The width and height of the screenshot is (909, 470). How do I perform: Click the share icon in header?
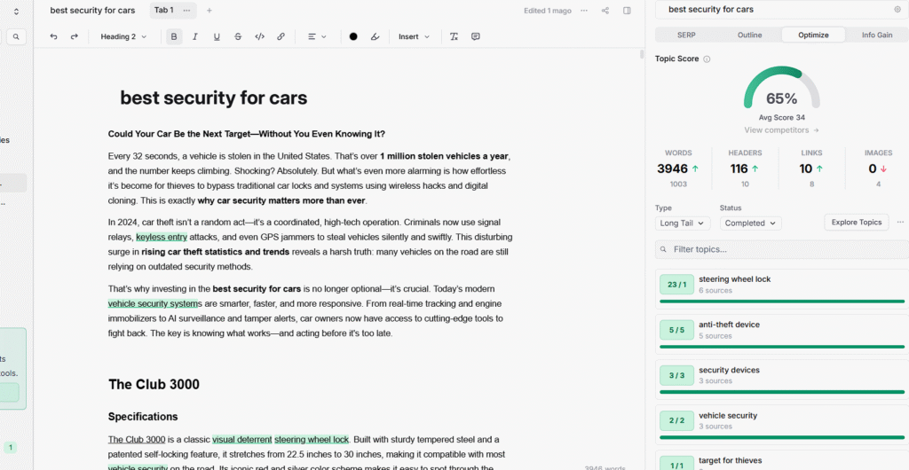(605, 11)
